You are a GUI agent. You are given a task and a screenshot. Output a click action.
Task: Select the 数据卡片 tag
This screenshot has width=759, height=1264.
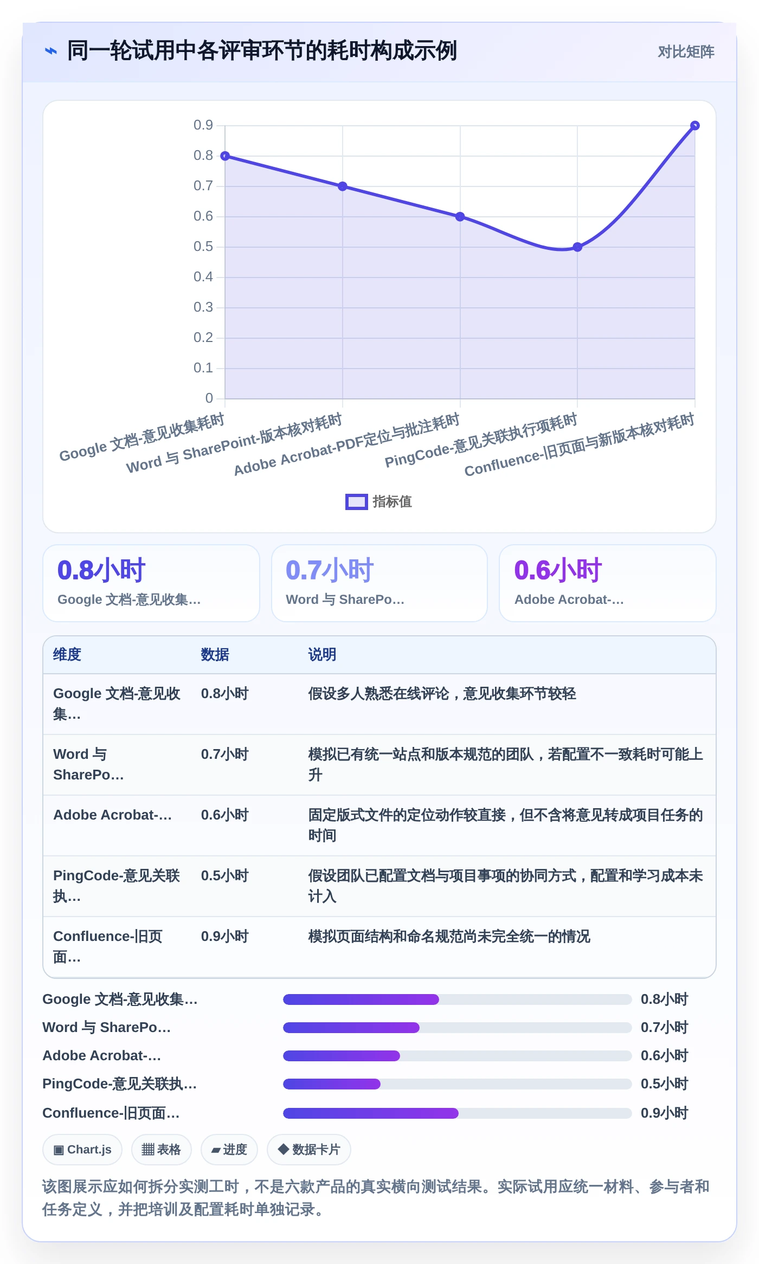309,1150
